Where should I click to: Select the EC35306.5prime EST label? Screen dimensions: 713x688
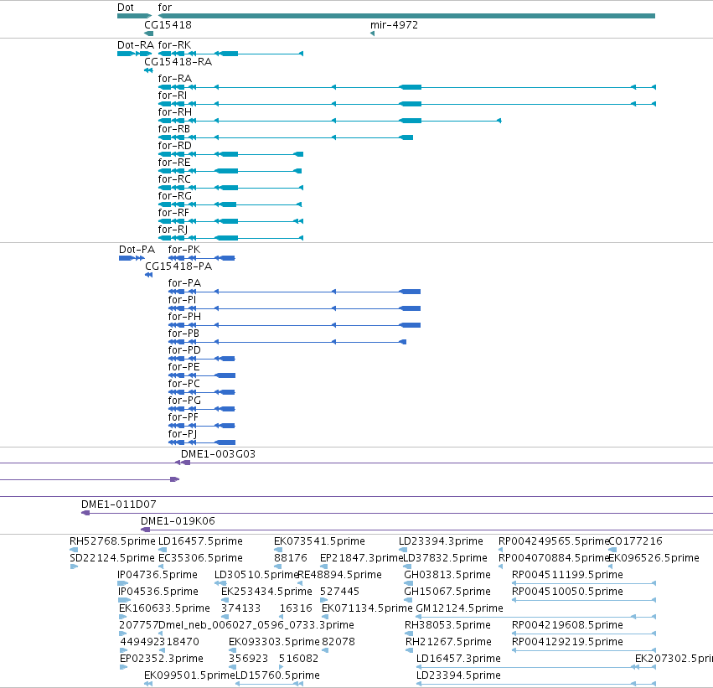200,558
